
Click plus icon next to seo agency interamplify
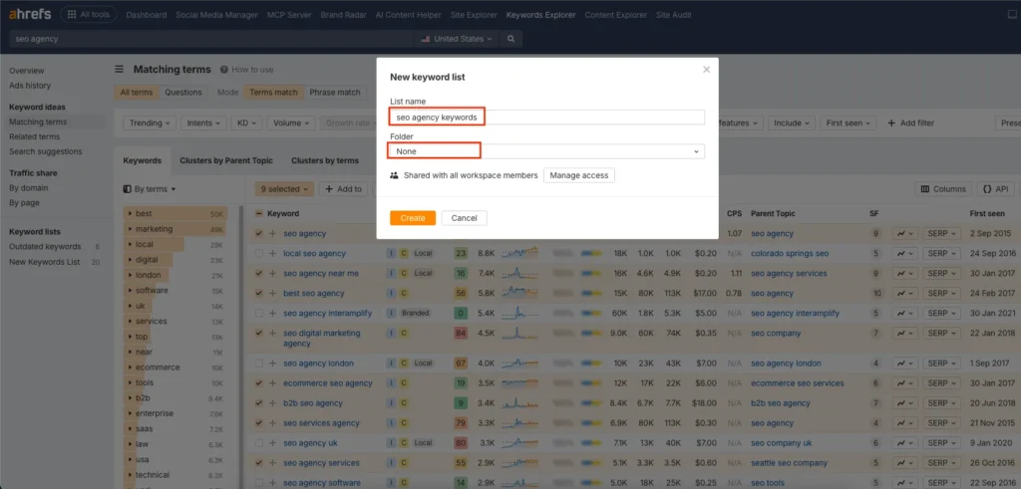273,314
